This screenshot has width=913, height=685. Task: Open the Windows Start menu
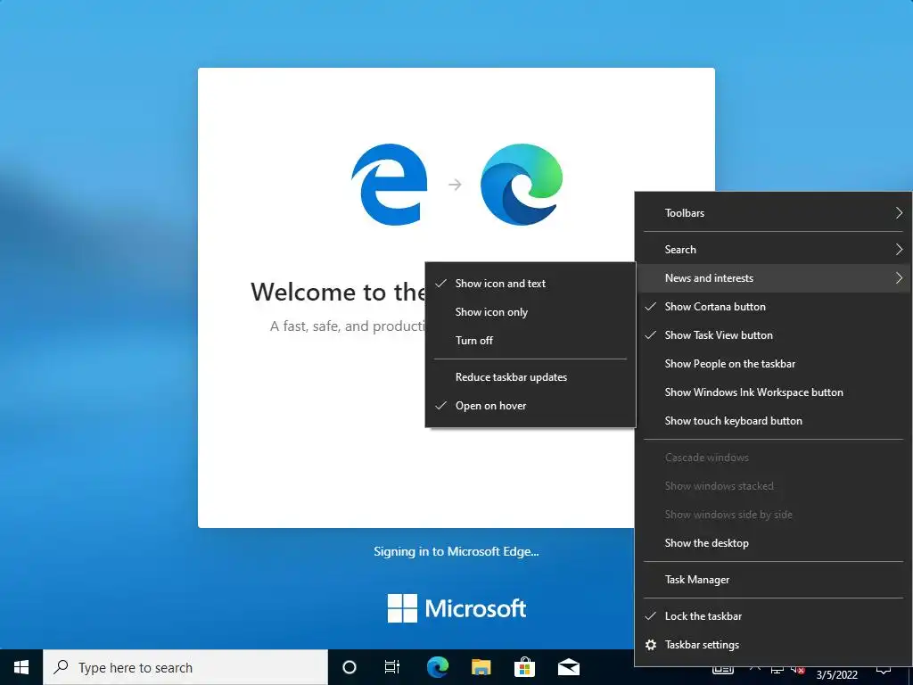[x=21, y=667]
